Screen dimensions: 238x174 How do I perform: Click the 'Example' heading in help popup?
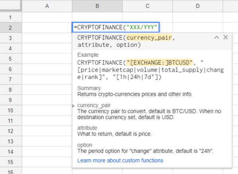click(88, 55)
